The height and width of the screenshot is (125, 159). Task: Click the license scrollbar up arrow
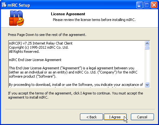coord(147,43)
